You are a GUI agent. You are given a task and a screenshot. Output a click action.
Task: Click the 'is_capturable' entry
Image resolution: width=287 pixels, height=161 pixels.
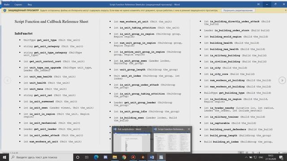[230, 123]
